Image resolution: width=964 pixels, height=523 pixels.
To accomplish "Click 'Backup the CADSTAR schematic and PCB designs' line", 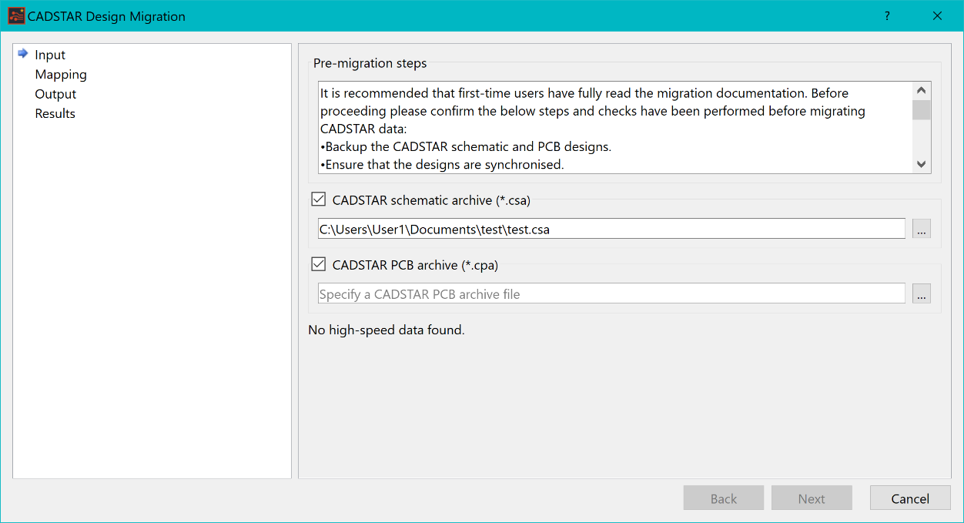I will [x=466, y=146].
